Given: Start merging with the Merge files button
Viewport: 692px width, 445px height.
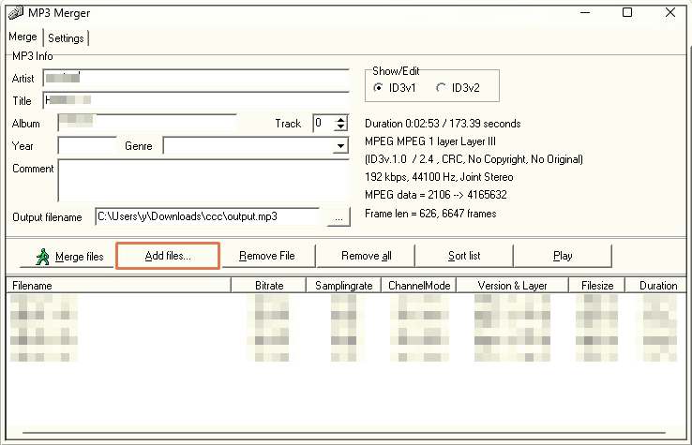Looking at the screenshot, I should pos(67,257).
